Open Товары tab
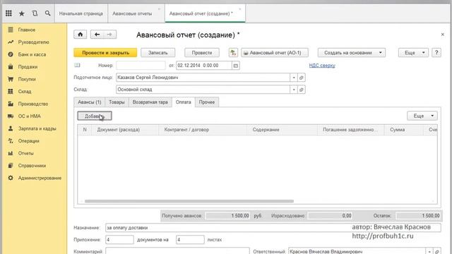 click(117, 102)
